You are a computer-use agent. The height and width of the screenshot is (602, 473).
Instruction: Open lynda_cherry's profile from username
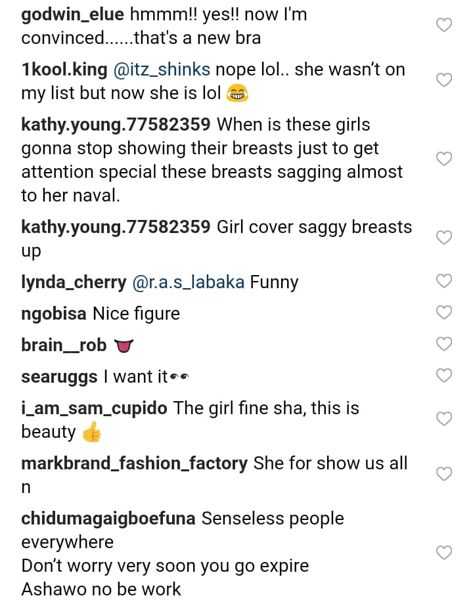pyautogui.click(x=74, y=282)
